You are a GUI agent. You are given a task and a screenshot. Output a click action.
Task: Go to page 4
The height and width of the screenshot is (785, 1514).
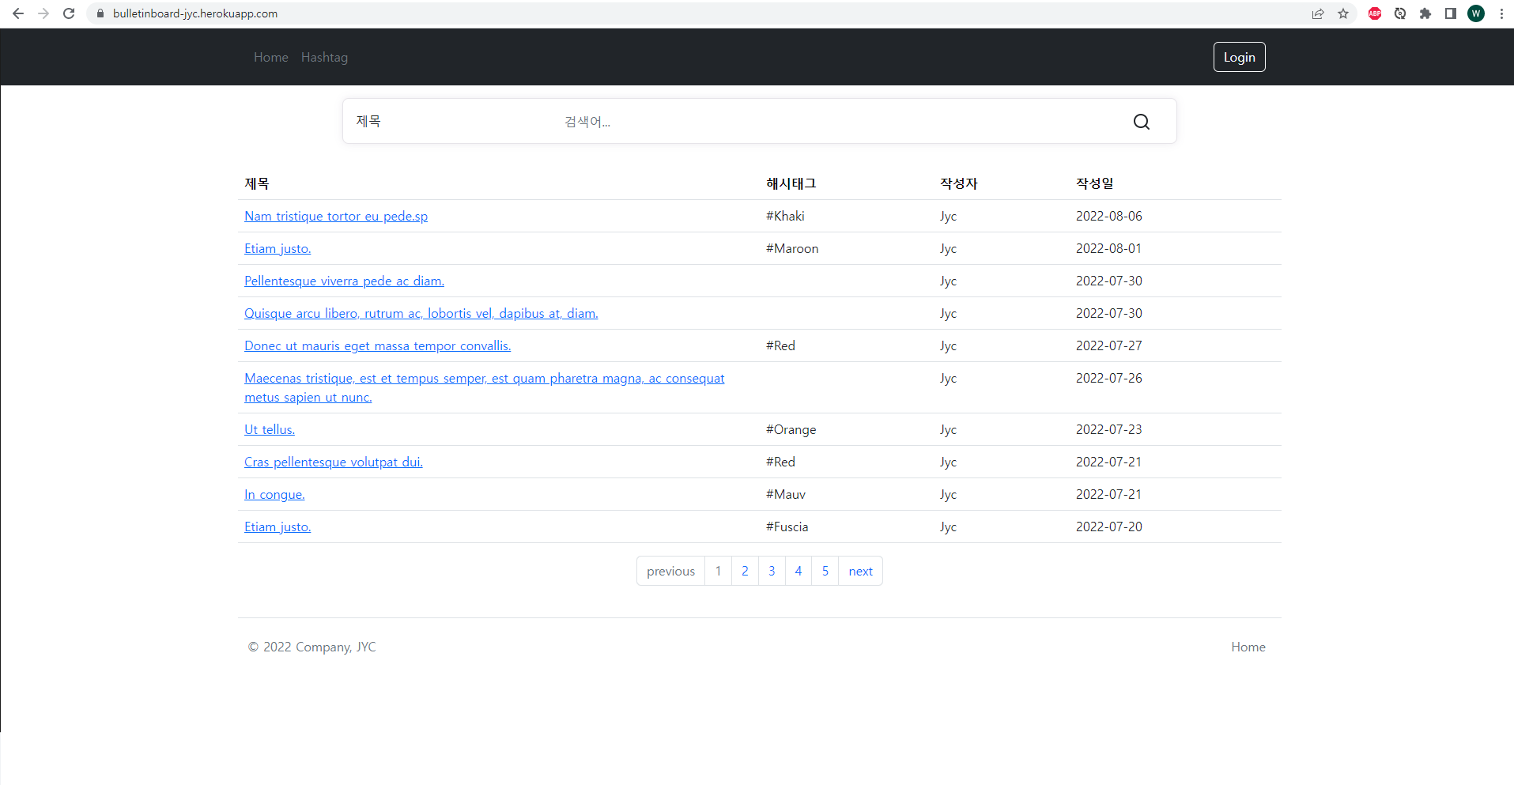pos(799,571)
